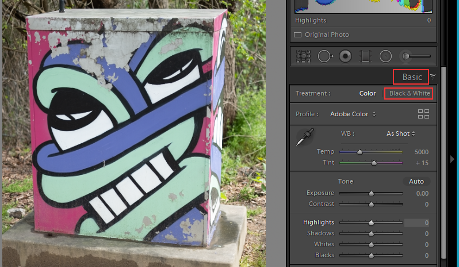Collapse the Basic panel triangle
Screen dimensions: 459x267
433,77
